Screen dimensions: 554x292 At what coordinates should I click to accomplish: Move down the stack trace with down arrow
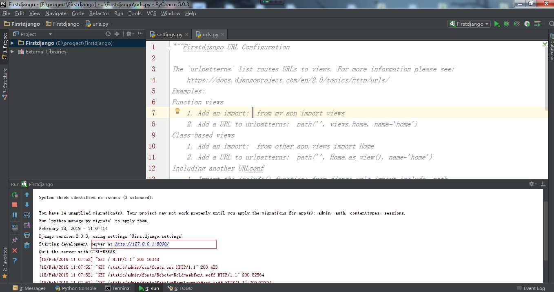[27, 205]
